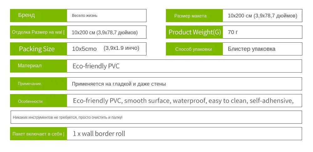Select the Размер макета dimensions value box
The width and height of the screenshot is (313, 152).
click(x=262, y=16)
